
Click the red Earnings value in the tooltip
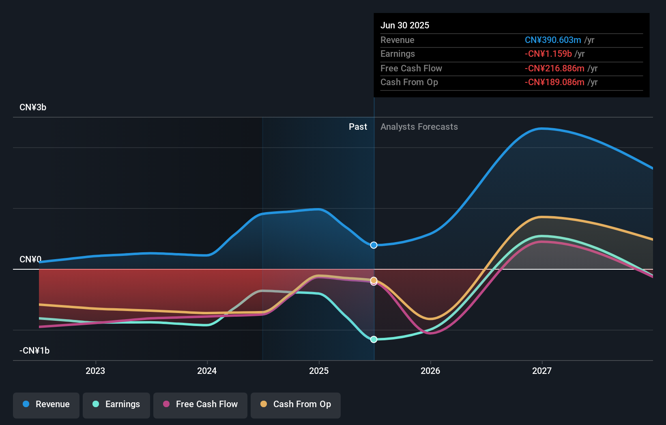pos(549,54)
